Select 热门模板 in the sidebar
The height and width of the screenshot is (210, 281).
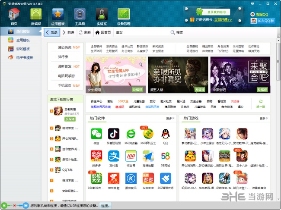21,31
